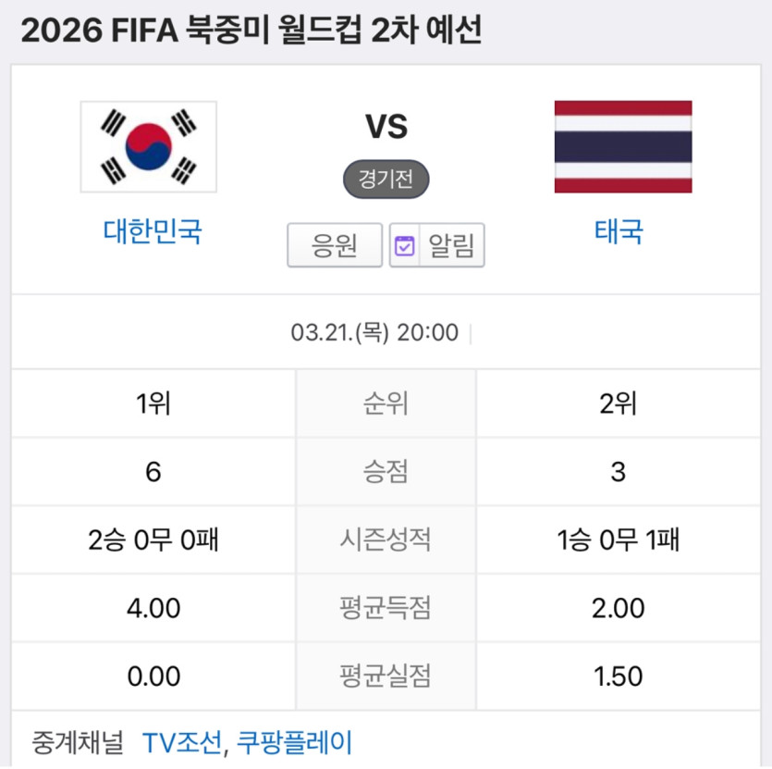Viewport: 772px width, 769px height.
Task: Click Thailand's 1승 0무 1패 record
Action: click(x=619, y=540)
